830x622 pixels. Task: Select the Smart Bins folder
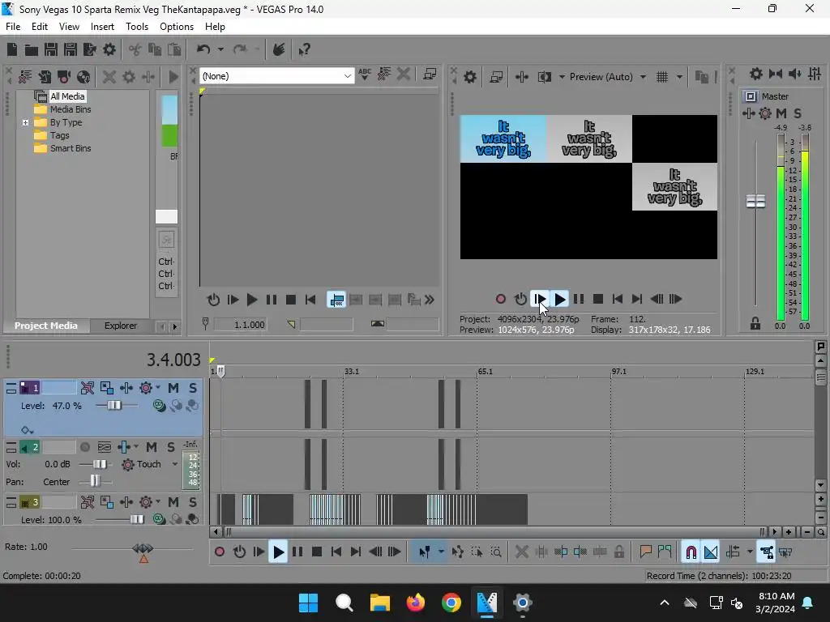[x=71, y=149]
